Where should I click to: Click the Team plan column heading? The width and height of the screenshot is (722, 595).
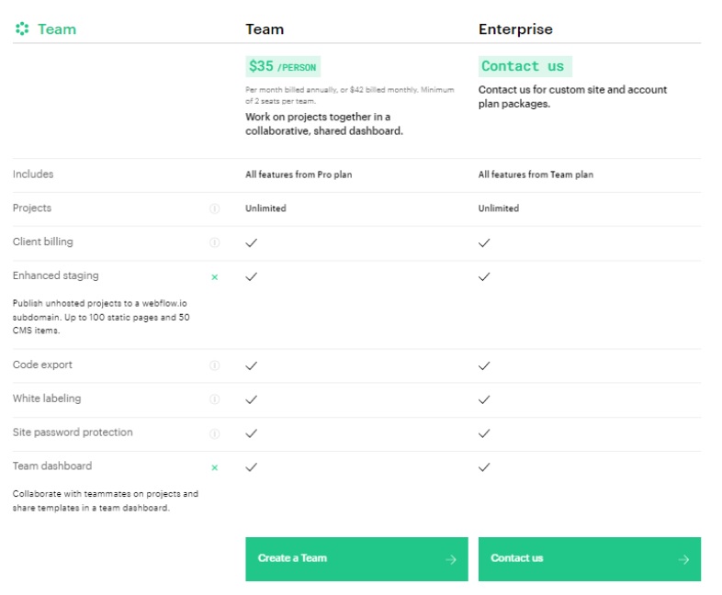[x=265, y=29]
